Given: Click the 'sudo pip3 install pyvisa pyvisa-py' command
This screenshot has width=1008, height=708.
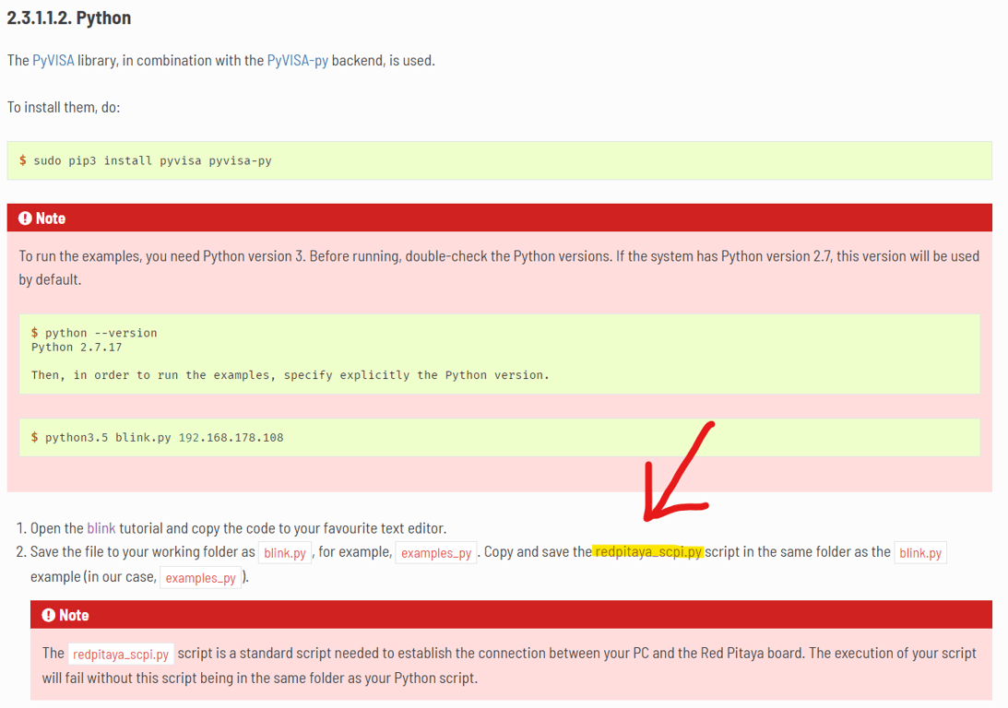Looking at the screenshot, I should point(152,160).
